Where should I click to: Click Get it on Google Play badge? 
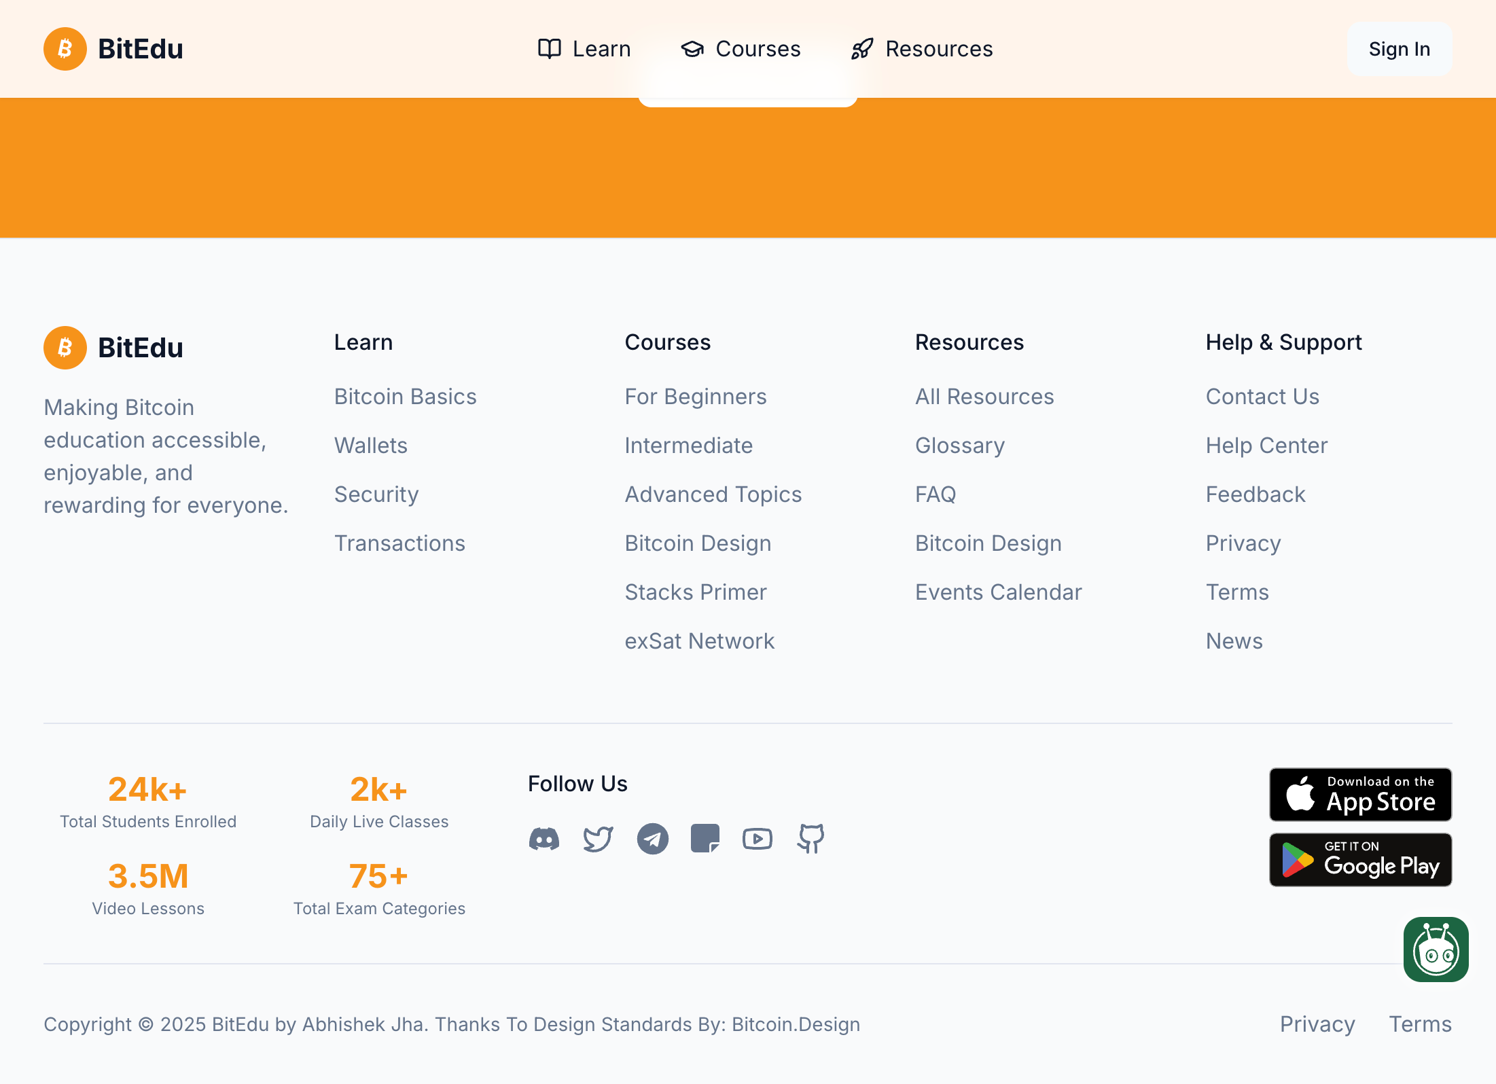click(1360, 860)
